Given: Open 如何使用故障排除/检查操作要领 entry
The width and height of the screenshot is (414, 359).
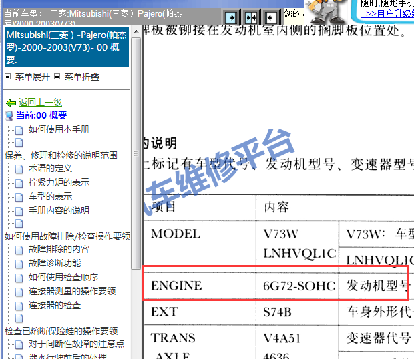Looking at the screenshot, I should 67,236.
